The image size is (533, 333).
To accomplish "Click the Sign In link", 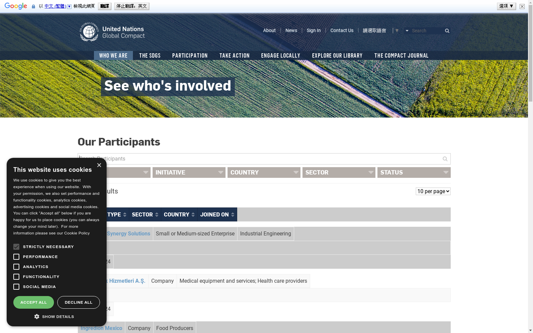I will (x=313, y=30).
